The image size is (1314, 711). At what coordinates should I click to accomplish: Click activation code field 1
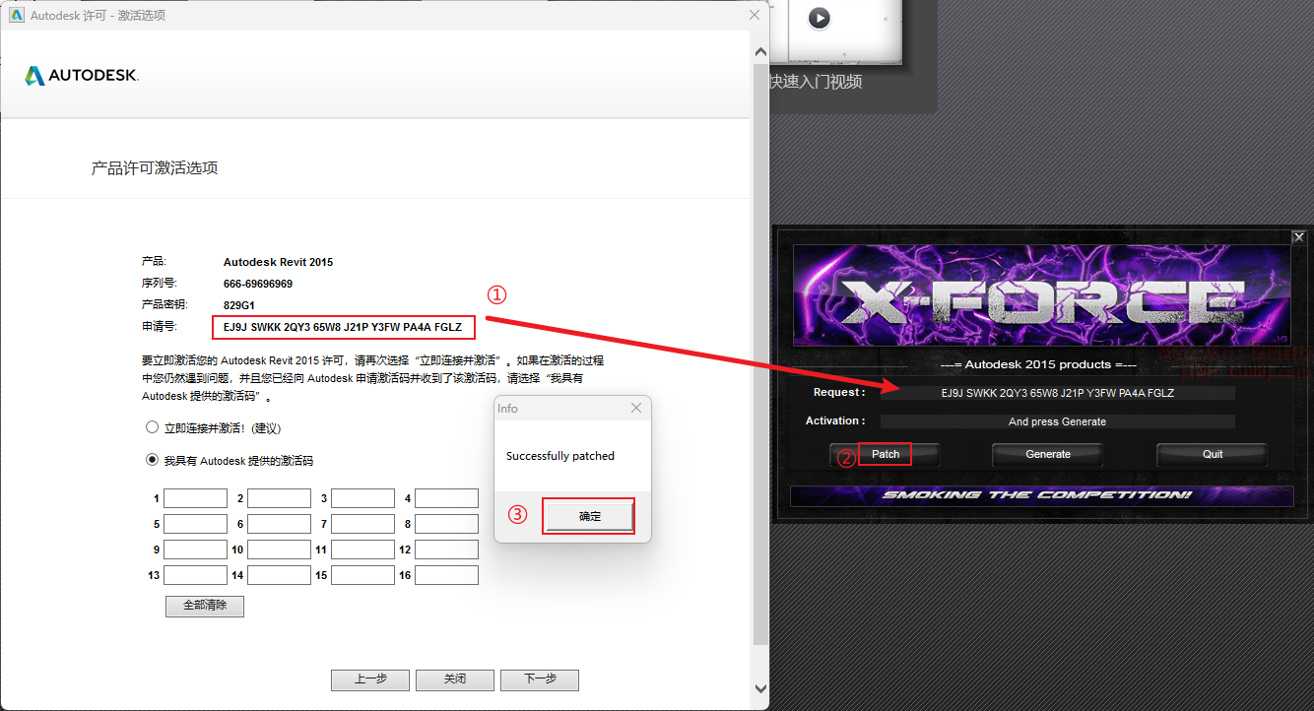[195, 498]
